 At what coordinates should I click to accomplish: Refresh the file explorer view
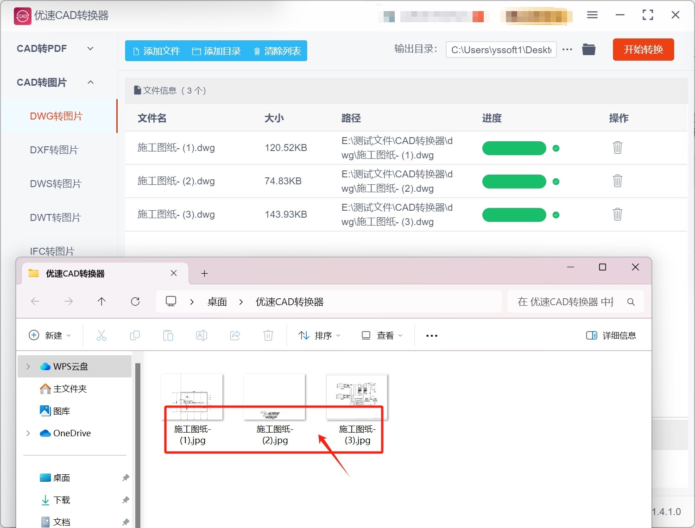click(x=135, y=302)
